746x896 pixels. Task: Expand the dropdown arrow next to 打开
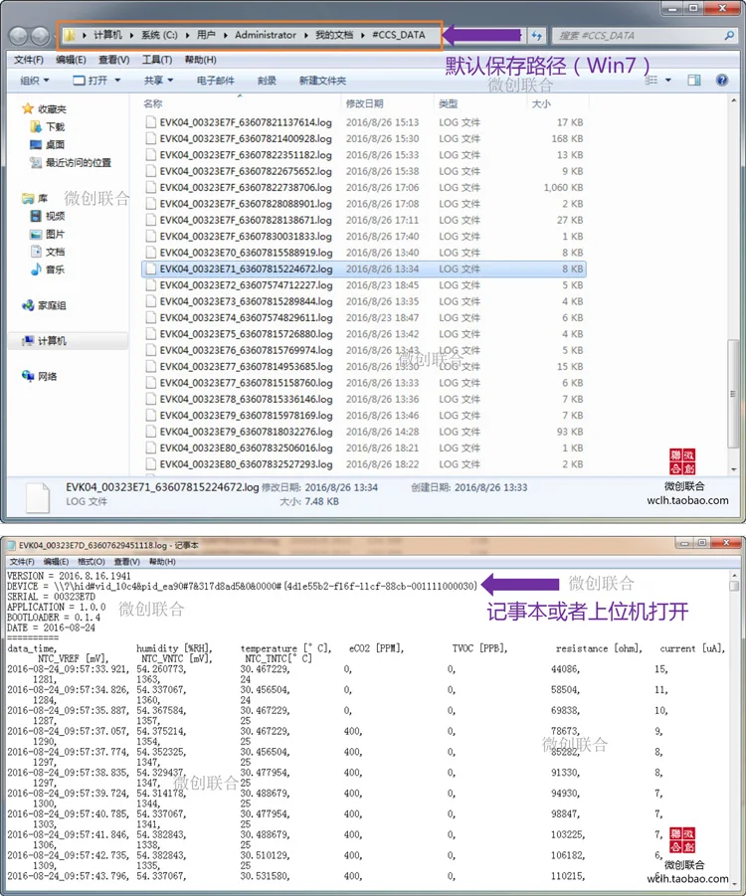tap(117, 80)
